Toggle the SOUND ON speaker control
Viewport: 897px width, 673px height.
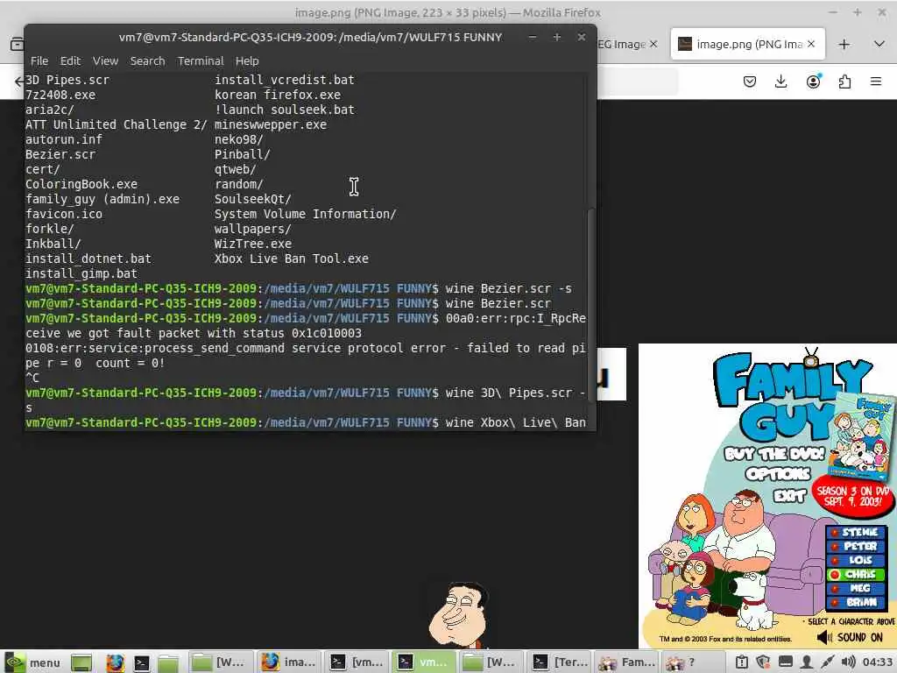(850, 637)
